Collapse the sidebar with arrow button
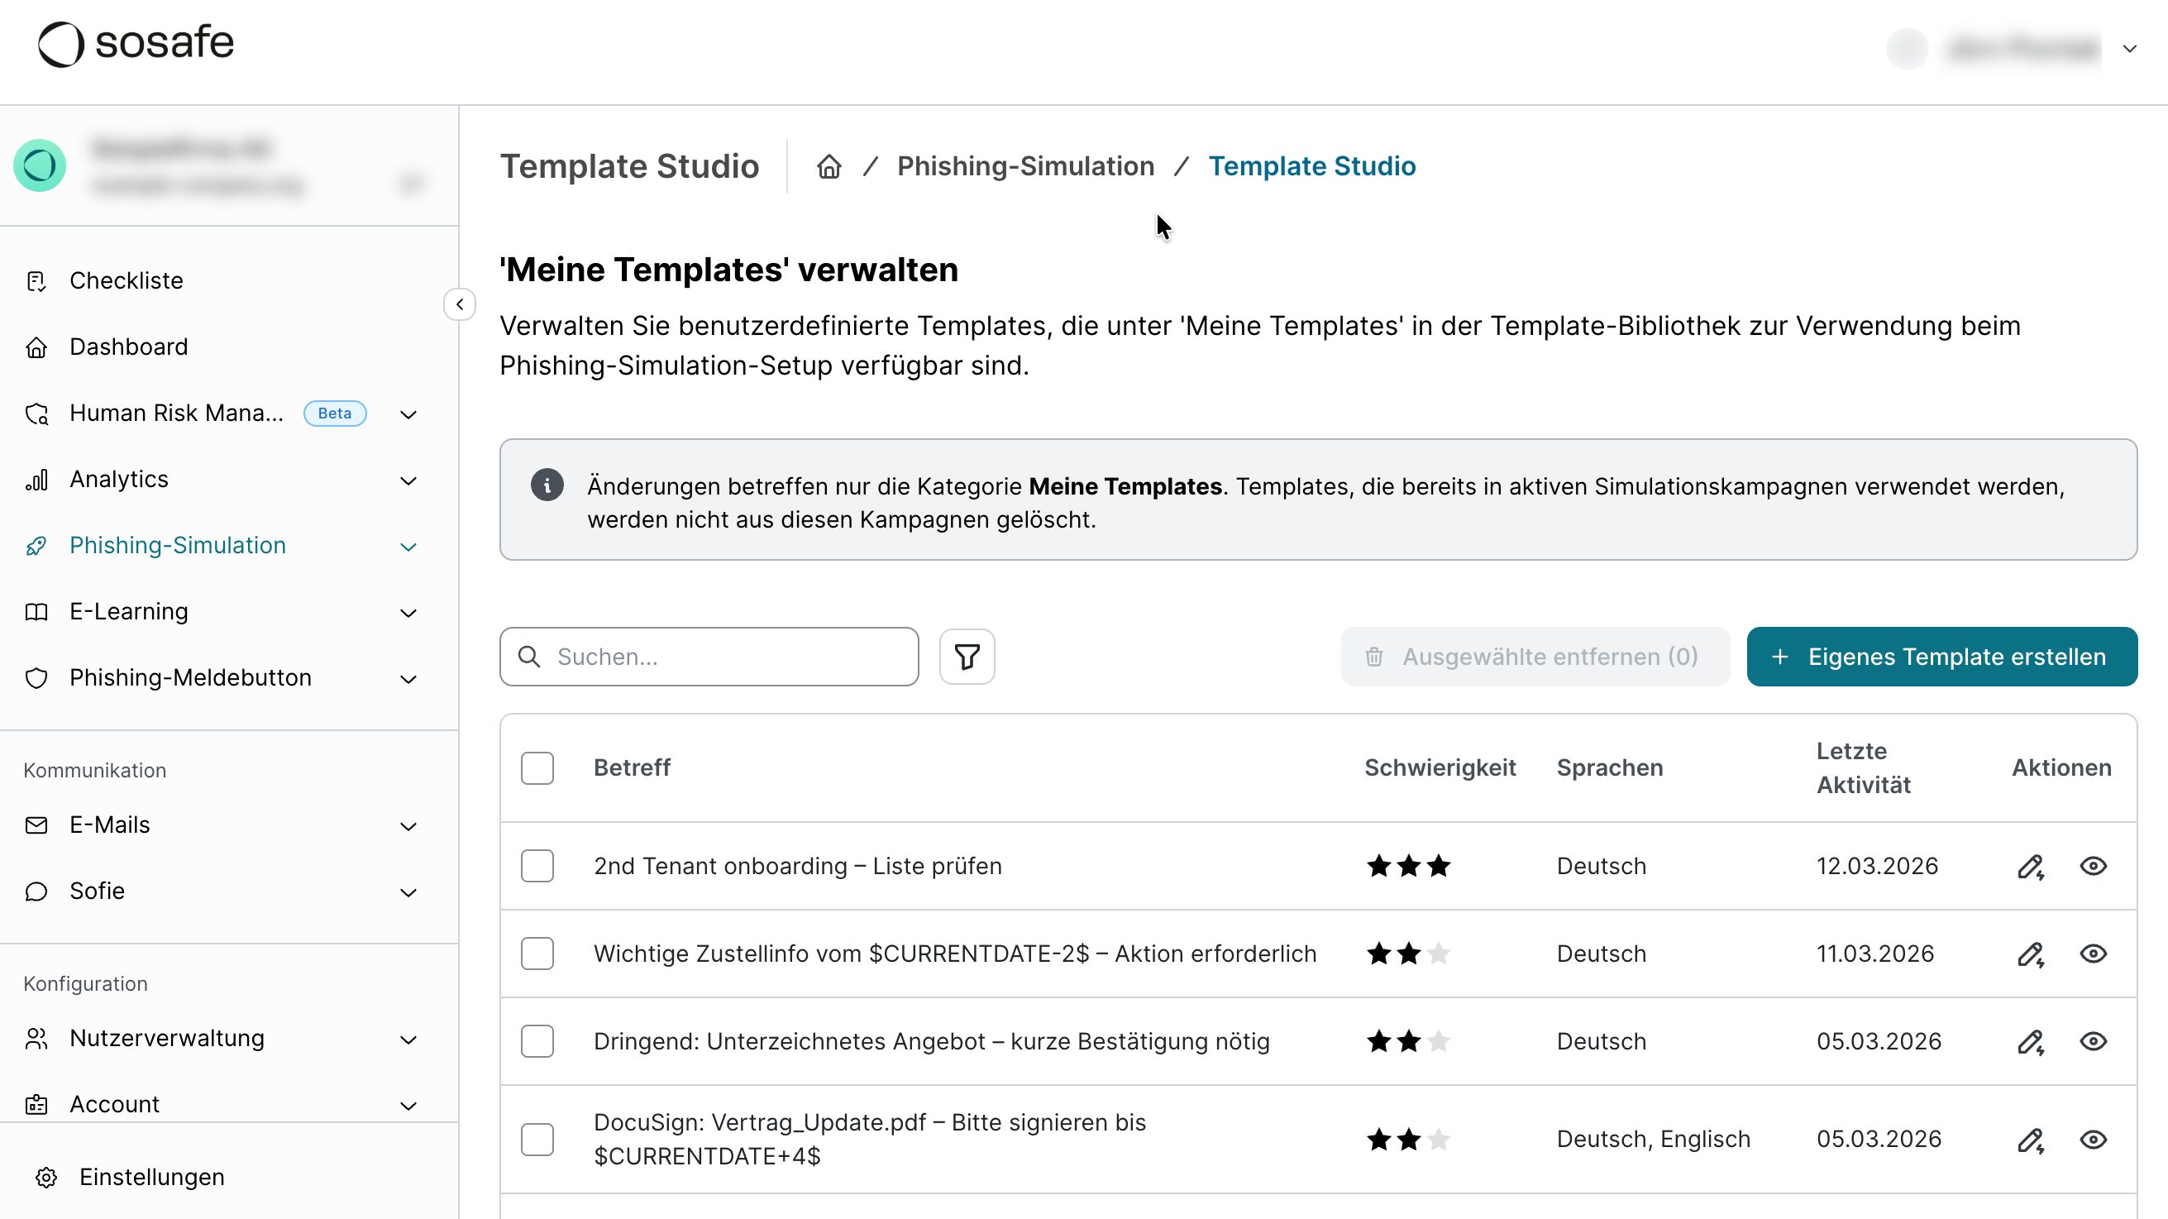 tap(460, 304)
